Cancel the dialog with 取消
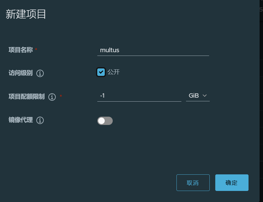This screenshot has height=202, width=263. [193, 183]
